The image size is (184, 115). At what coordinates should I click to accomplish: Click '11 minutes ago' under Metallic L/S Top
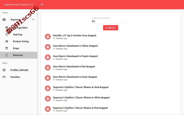point(60,38)
